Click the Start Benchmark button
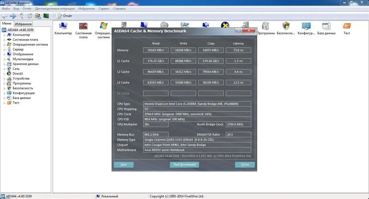 184,165
